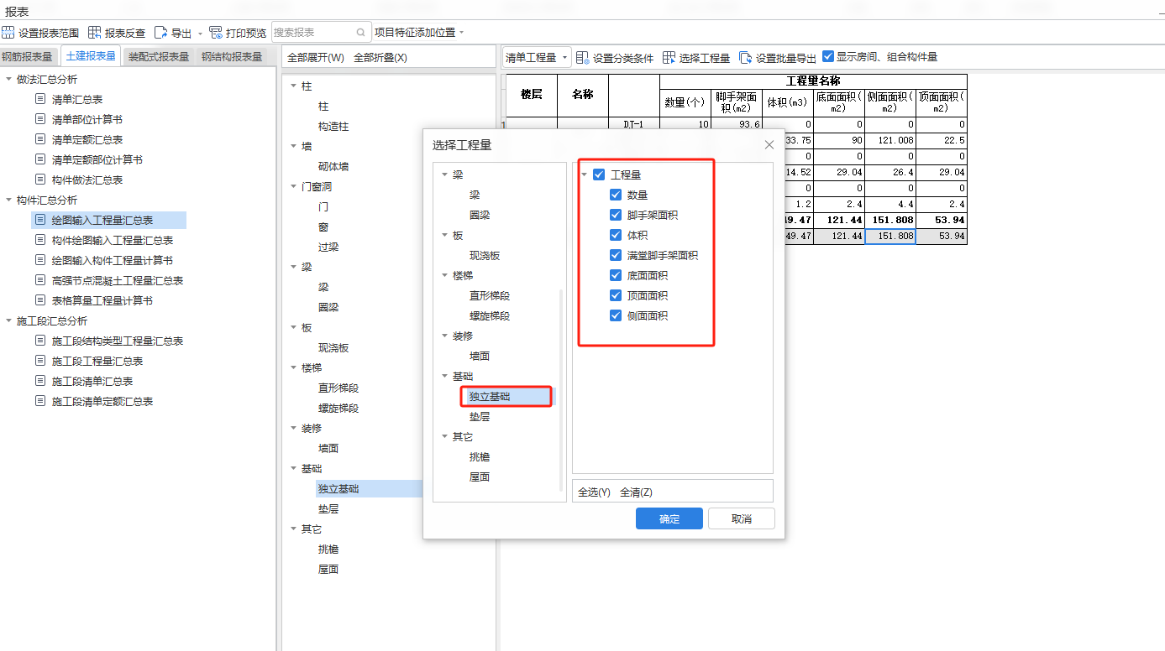Click the document icon beside 施工段清单定额汇总表
This screenshot has height=651, width=1165.
(40, 401)
